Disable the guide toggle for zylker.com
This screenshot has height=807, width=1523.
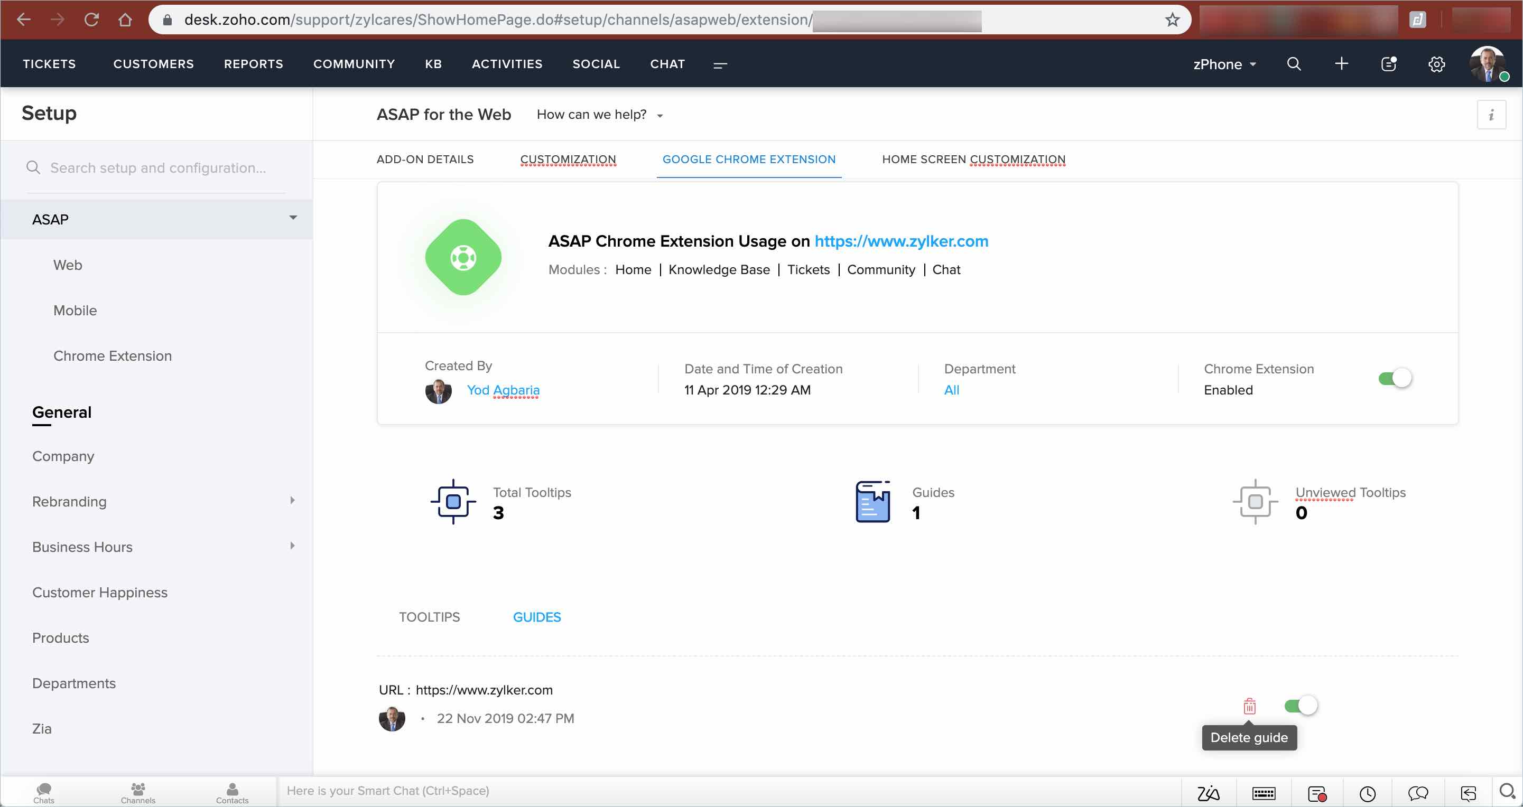pyautogui.click(x=1301, y=706)
